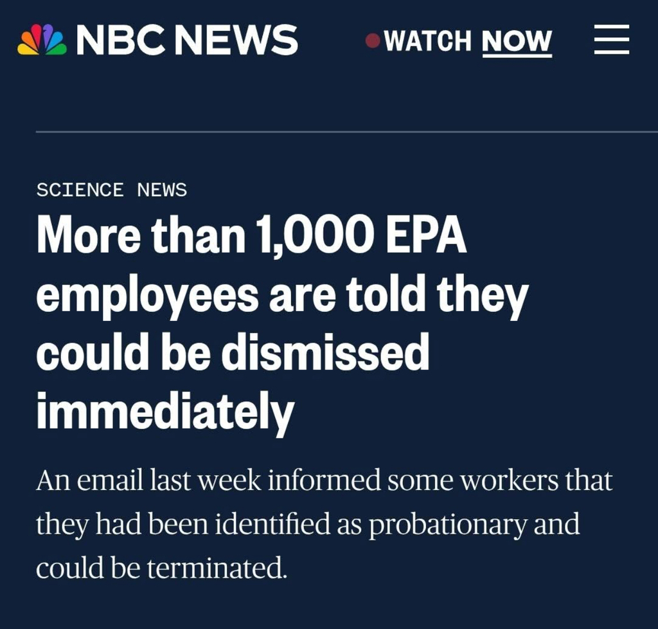Click the word NEWS in section label
Screen dimensions: 658x629
click(162, 190)
